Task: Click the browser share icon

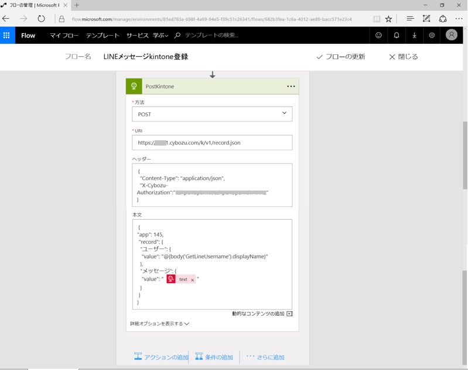Action: [443, 19]
